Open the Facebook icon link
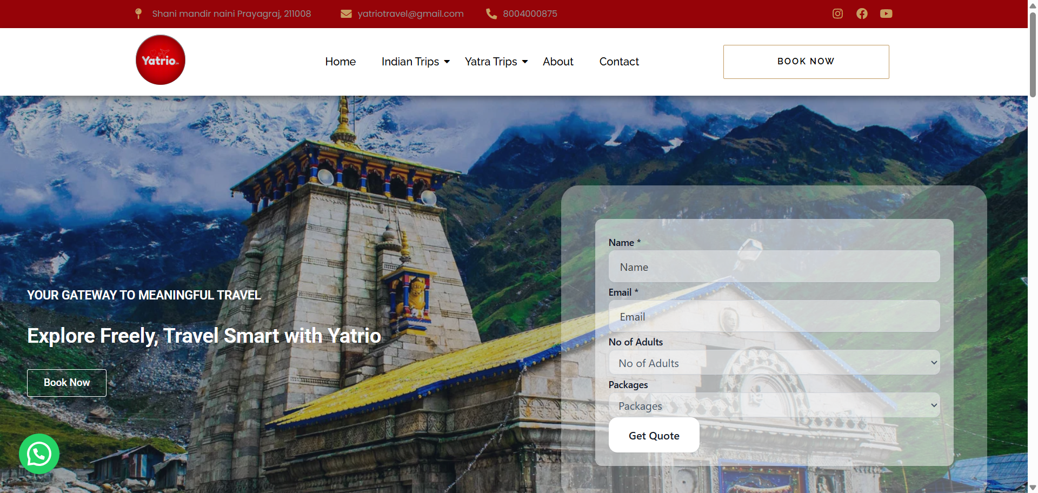The width and height of the screenshot is (1038, 493). click(862, 14)
